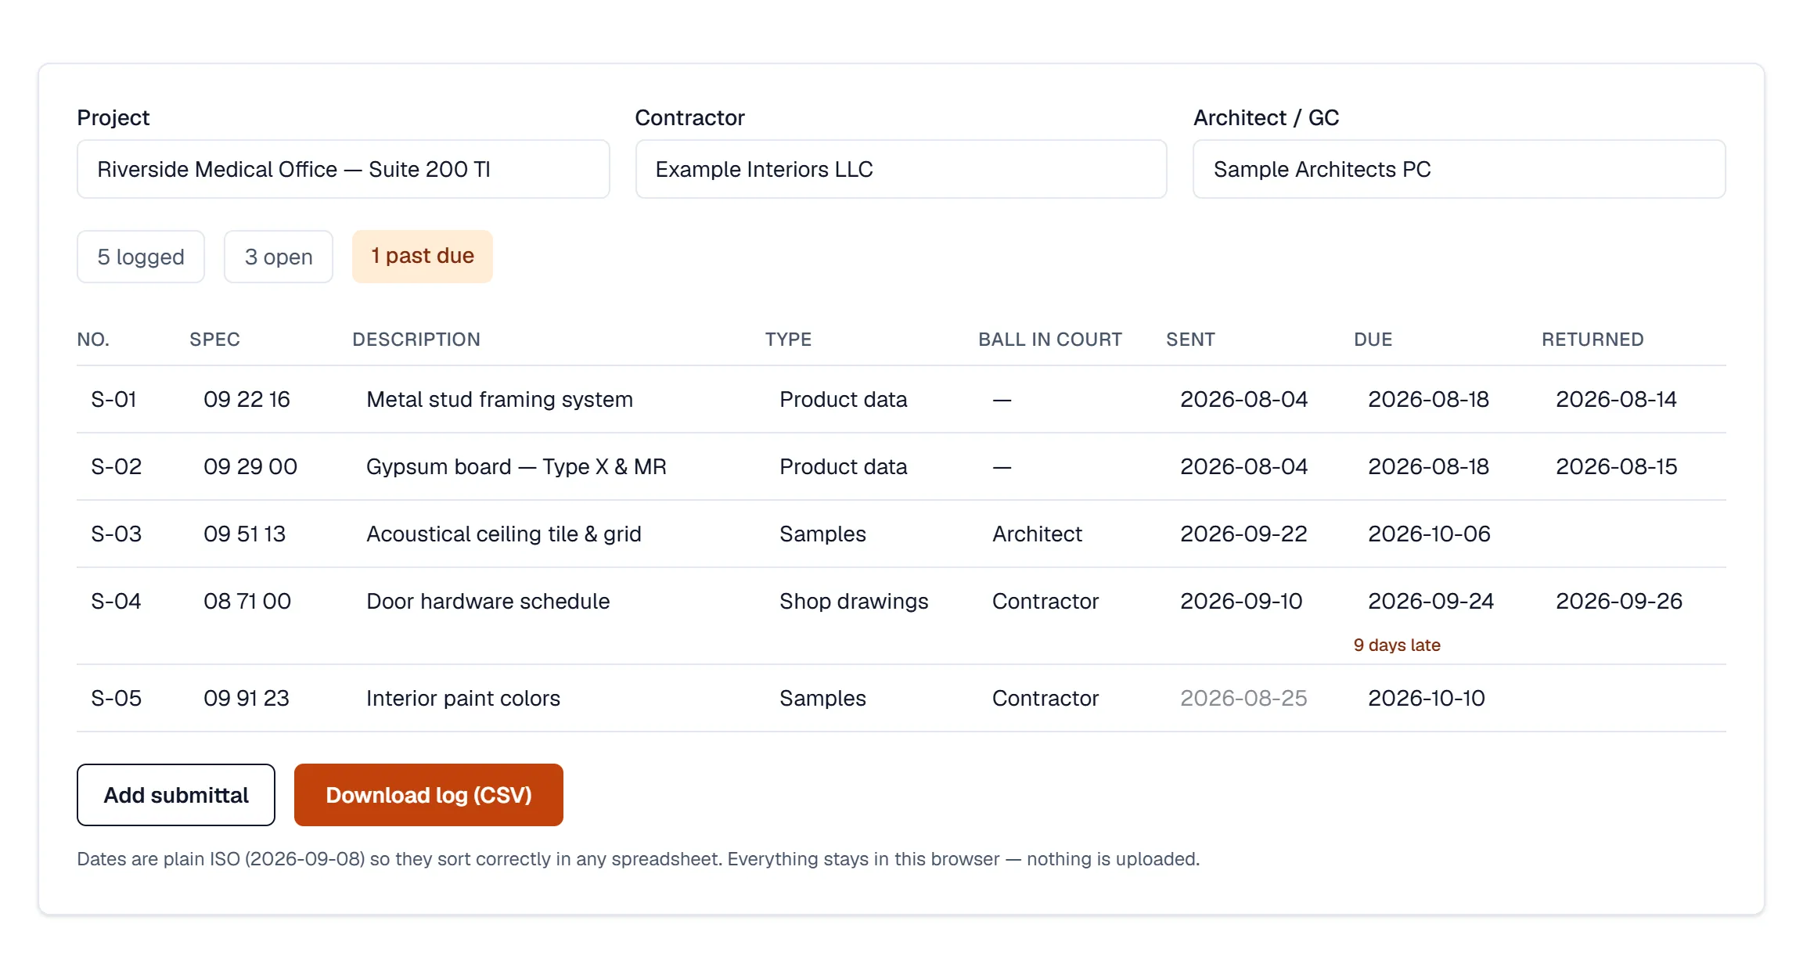Screen dimensions: 1803x978
Task: Click the '1 past due' badge
Action: click(x=423, y=256)
